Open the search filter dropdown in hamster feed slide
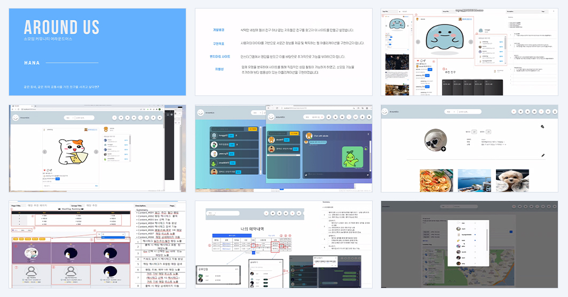 pos(68,117)
